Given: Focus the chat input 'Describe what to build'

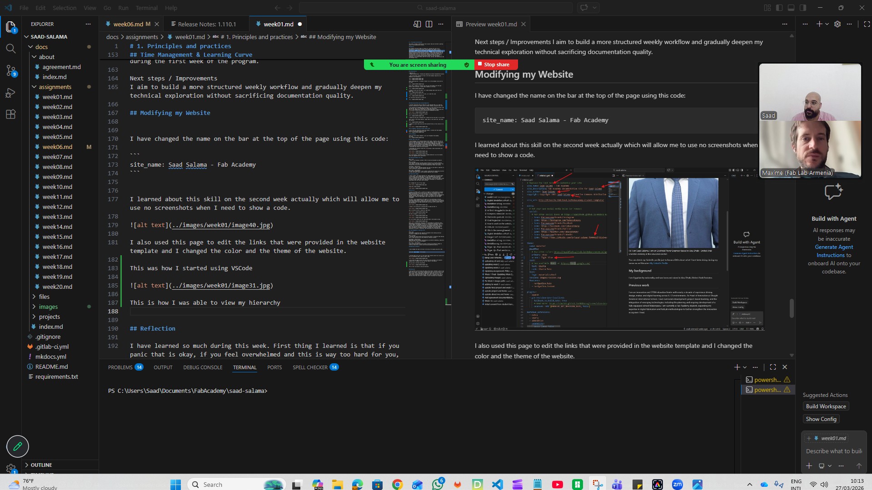Looking at the screenshot, I should coord(834,451).
